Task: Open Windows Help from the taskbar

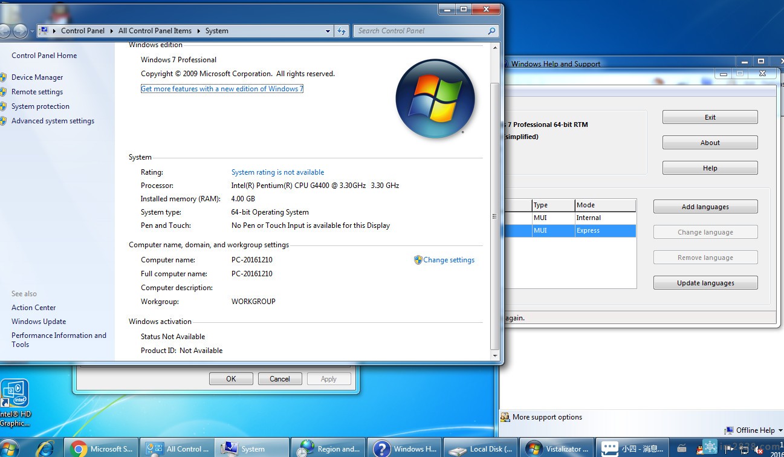Action: [x=404, y=449]
